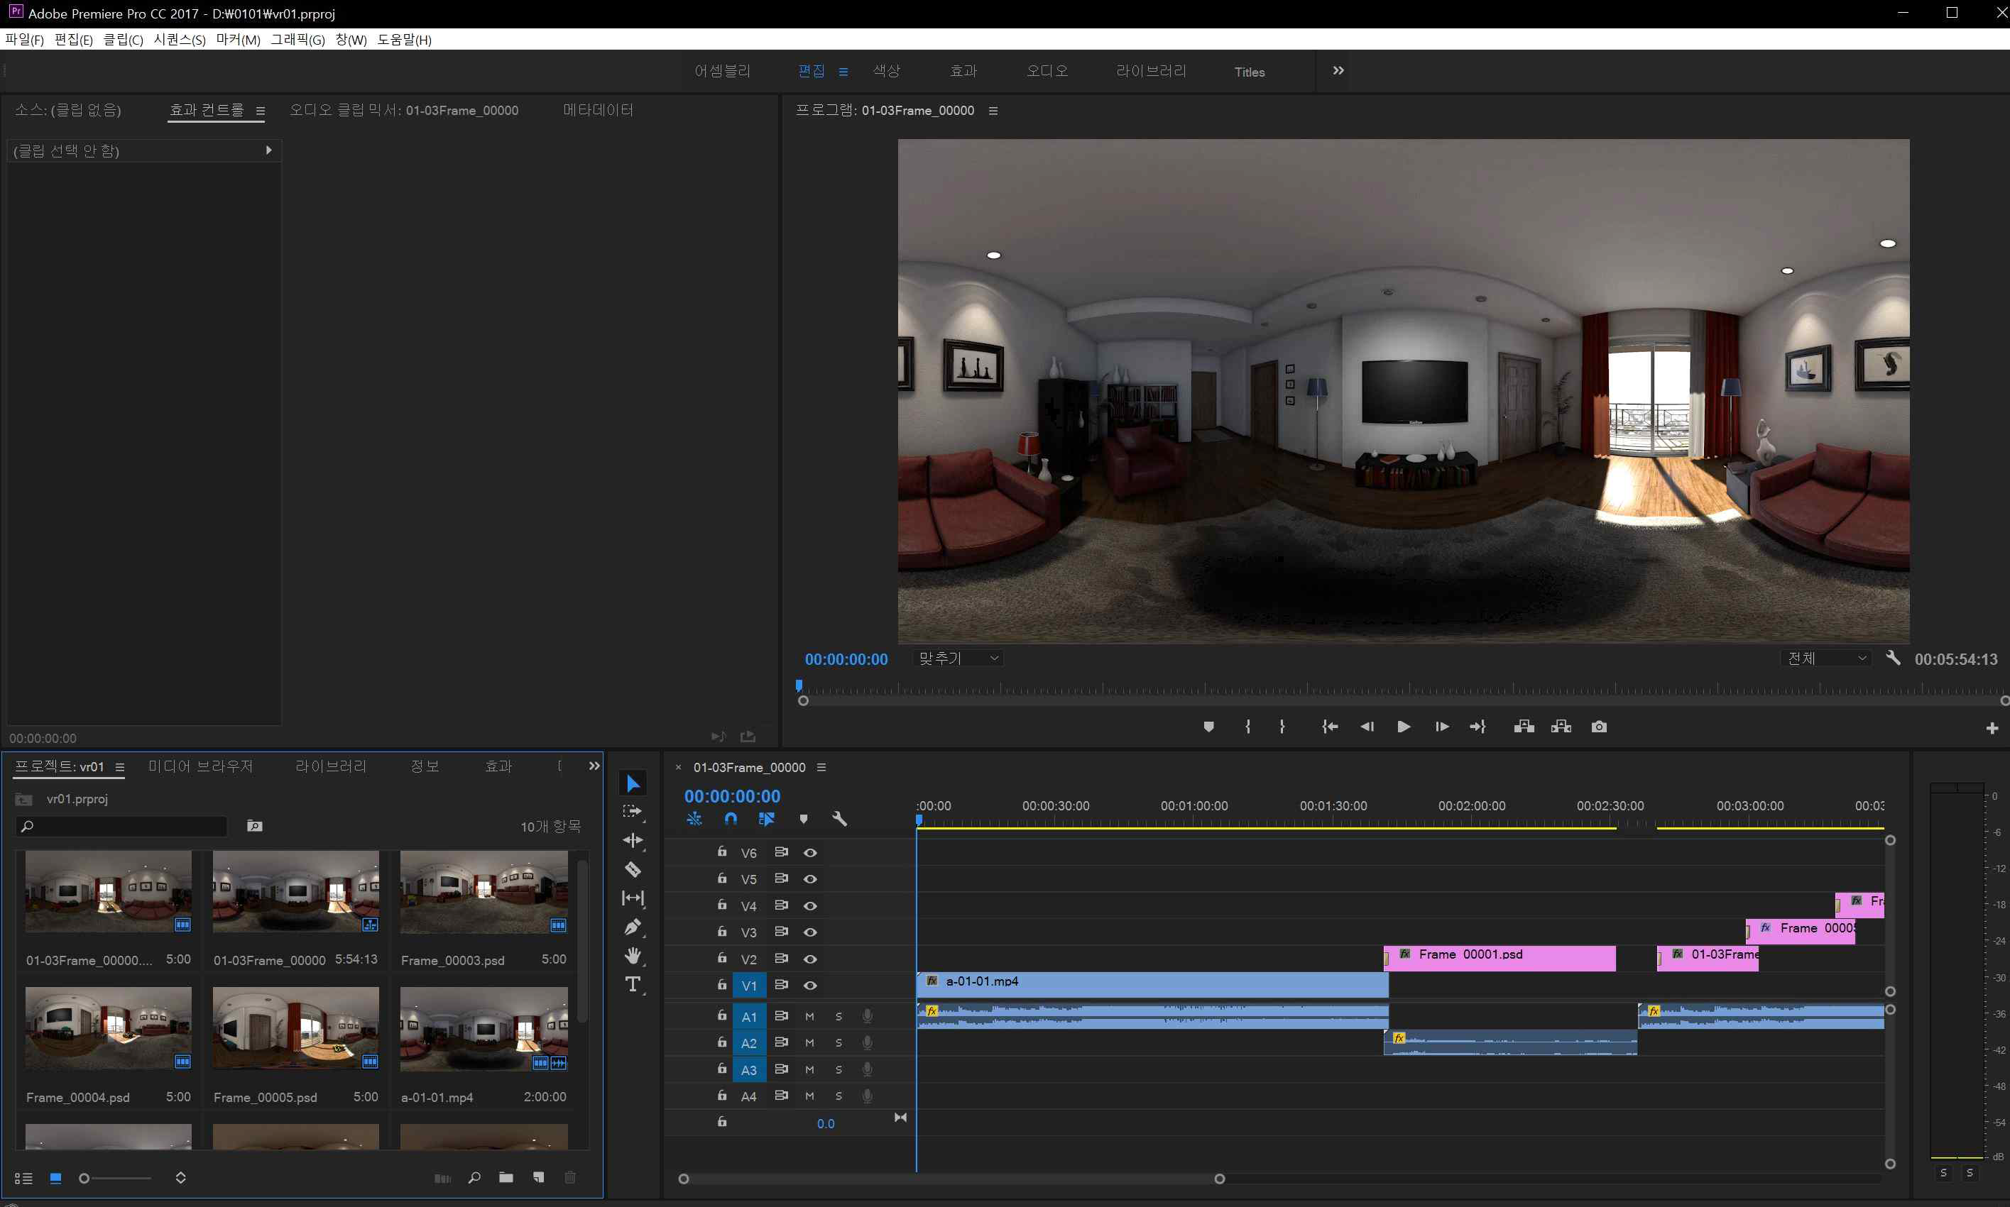Viewport: 2010px width, 1207px height.
Task: Switch project panel to list view
Action: [23, 1178]
